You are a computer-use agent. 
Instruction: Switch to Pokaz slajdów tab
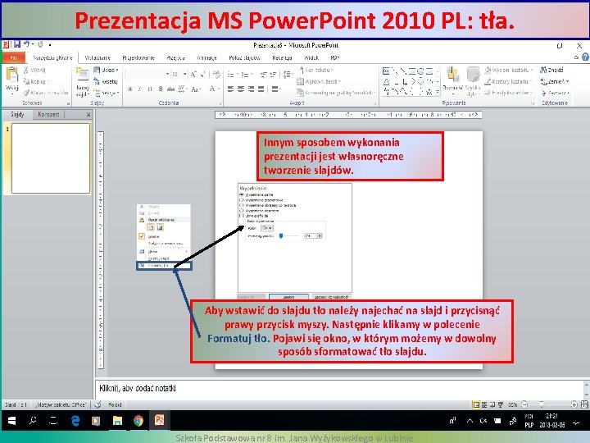pyautogui.click(x=244, y=57)
